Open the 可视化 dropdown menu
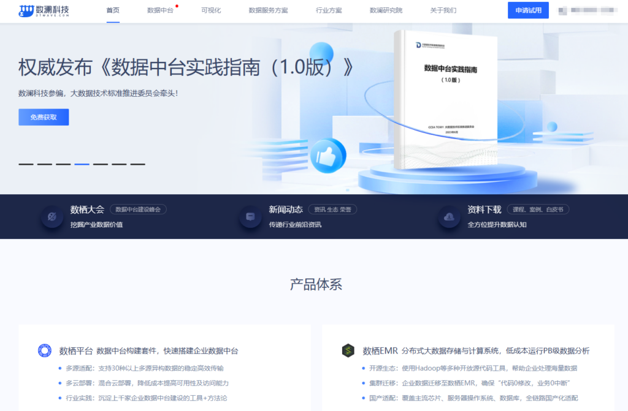Image resolution: width=628 pixels, height=411 pixels. click(x=210, y=10)
